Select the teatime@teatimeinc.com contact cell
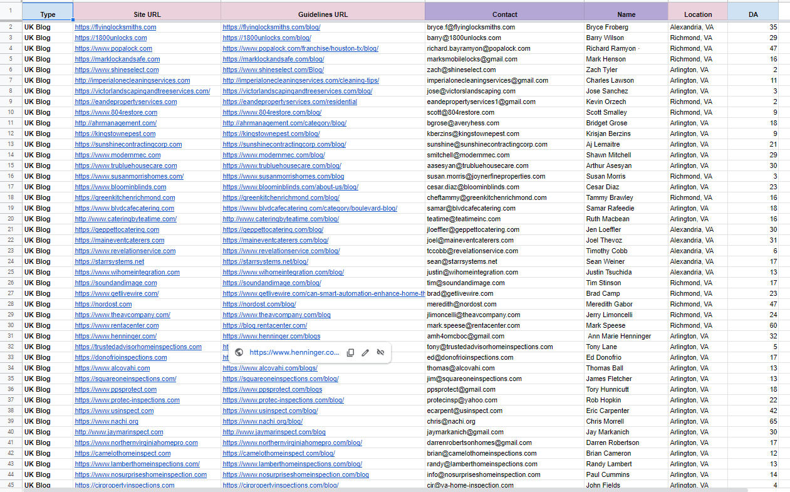The image size is (790, 492). click(505, 219)
